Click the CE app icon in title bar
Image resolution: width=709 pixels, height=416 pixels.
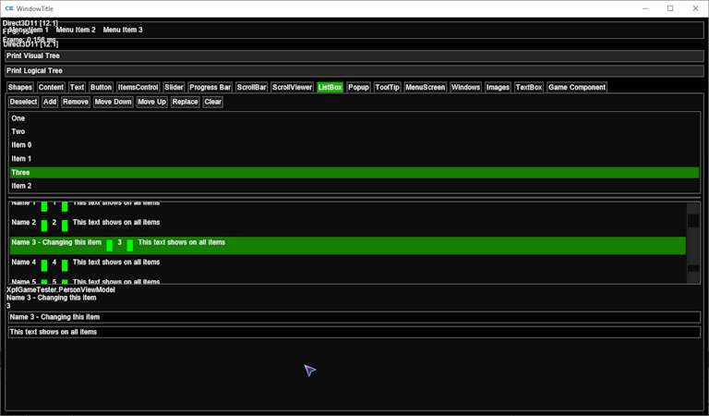[x=9, y=8]
